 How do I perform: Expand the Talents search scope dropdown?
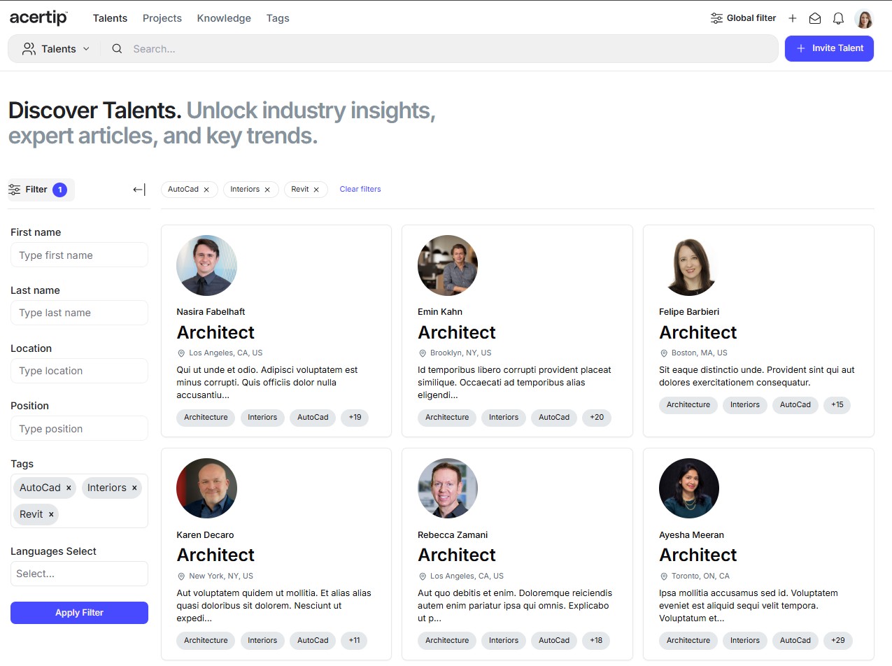click(x=56, y=49)
